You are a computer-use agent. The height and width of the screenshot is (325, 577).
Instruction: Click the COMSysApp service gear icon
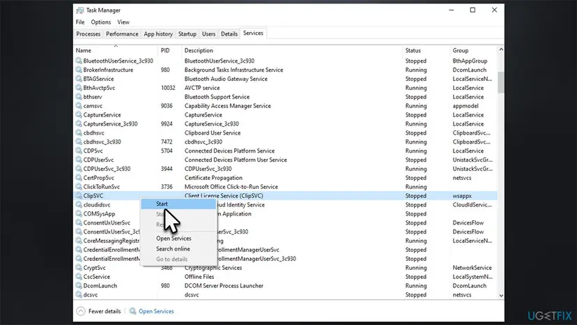[x=79, y=213]
